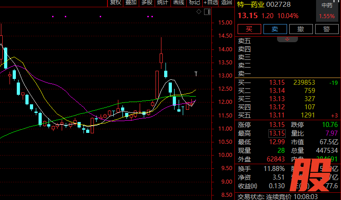
Task: Expand the red chevron below trade buttons
Action: (x=287, y=39)
